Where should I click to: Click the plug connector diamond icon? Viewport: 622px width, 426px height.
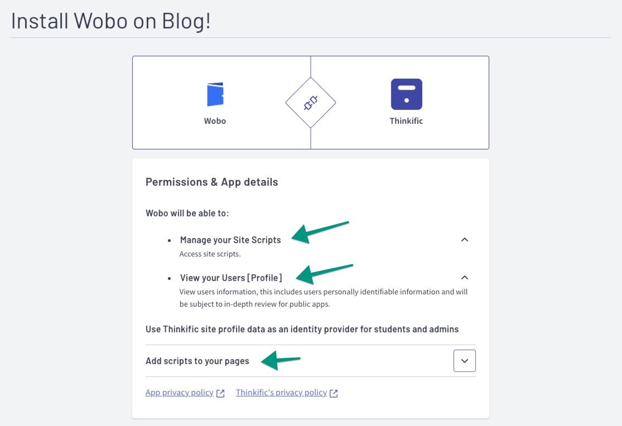tap(311, 103)
